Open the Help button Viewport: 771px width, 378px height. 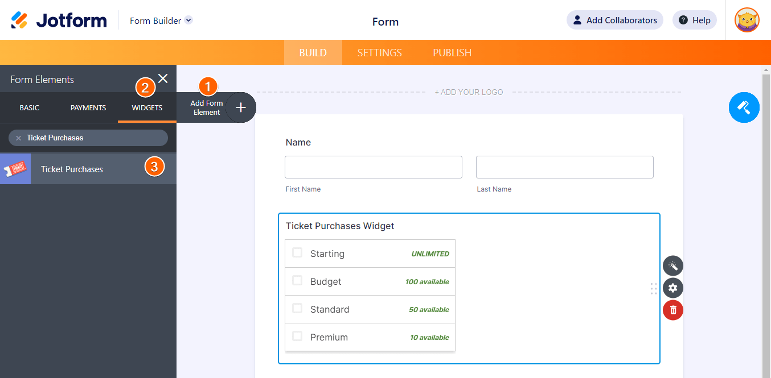(x=694, y=20)
